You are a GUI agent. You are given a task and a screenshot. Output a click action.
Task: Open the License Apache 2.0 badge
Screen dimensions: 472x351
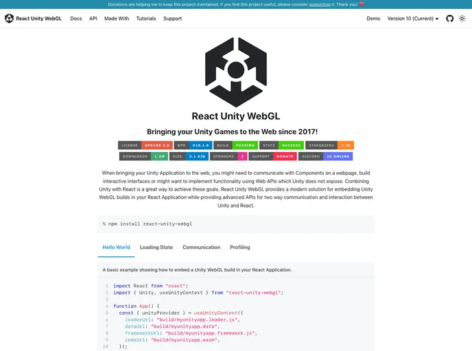pos(145,145)
